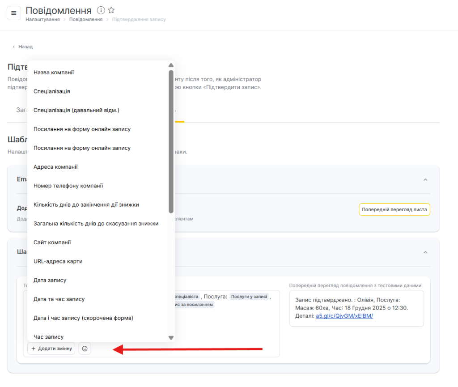Viewport: 458px width, 387px height.
Task: Open the emoji picker button
Action: click(85, 349)
